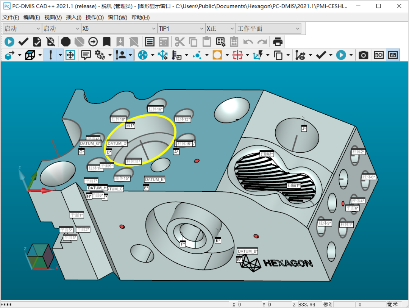Click the temperature compensation thermometer icon
409x308 pixels.
(176, 55)
